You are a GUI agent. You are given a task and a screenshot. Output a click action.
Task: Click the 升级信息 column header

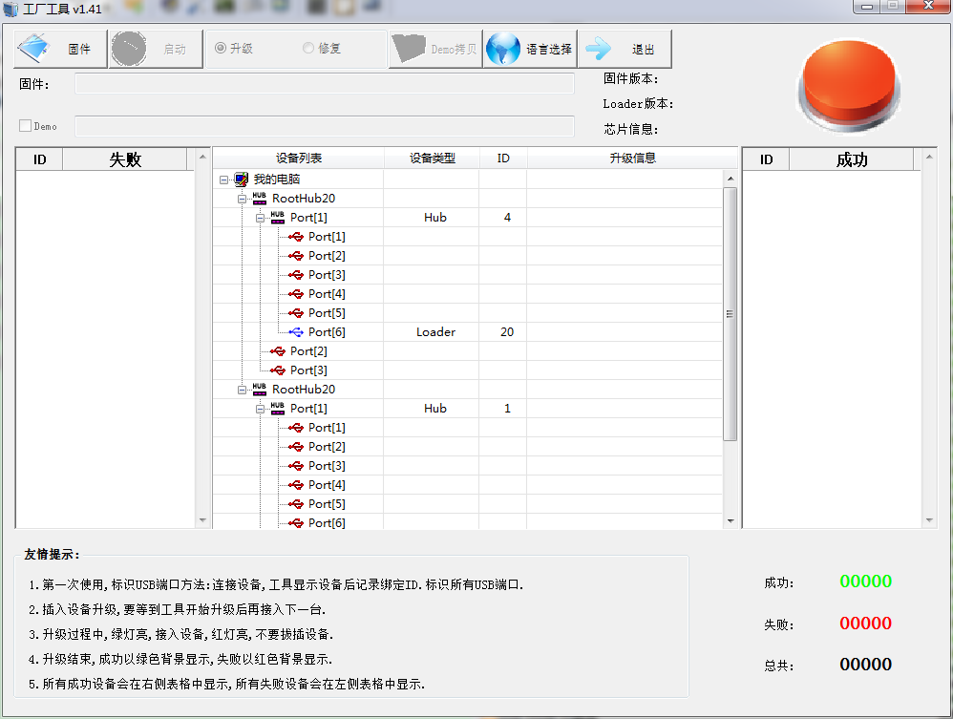click(x=633, y=158)
